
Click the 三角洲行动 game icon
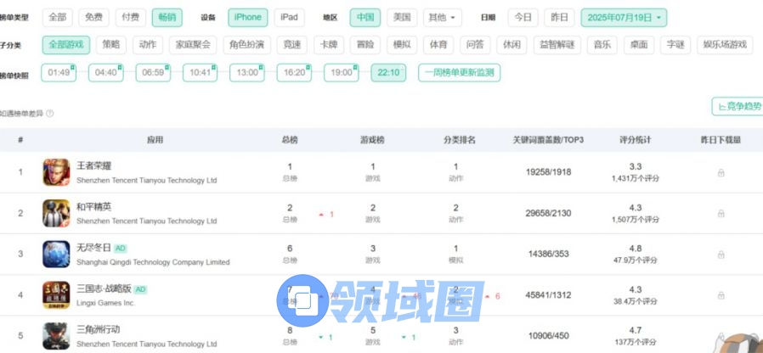[56, 335]
